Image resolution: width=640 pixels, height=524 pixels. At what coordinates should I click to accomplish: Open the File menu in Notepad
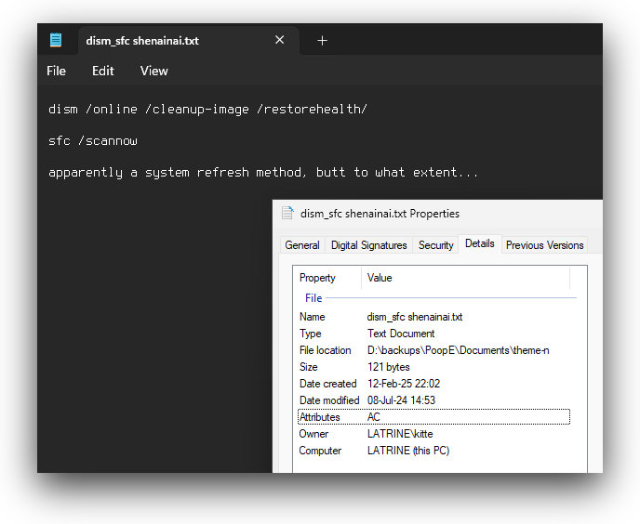pyautogui.click(x=56, y=71)
